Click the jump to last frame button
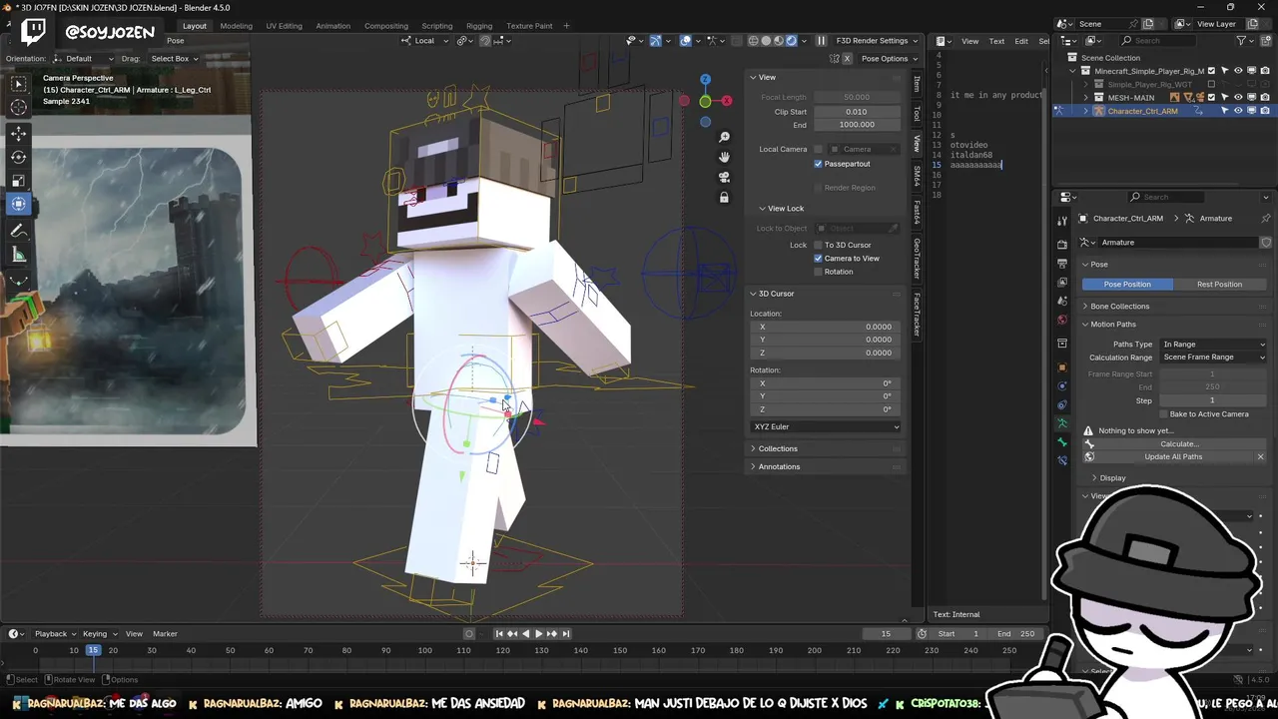1278x719 pixels. coord(566,634)
